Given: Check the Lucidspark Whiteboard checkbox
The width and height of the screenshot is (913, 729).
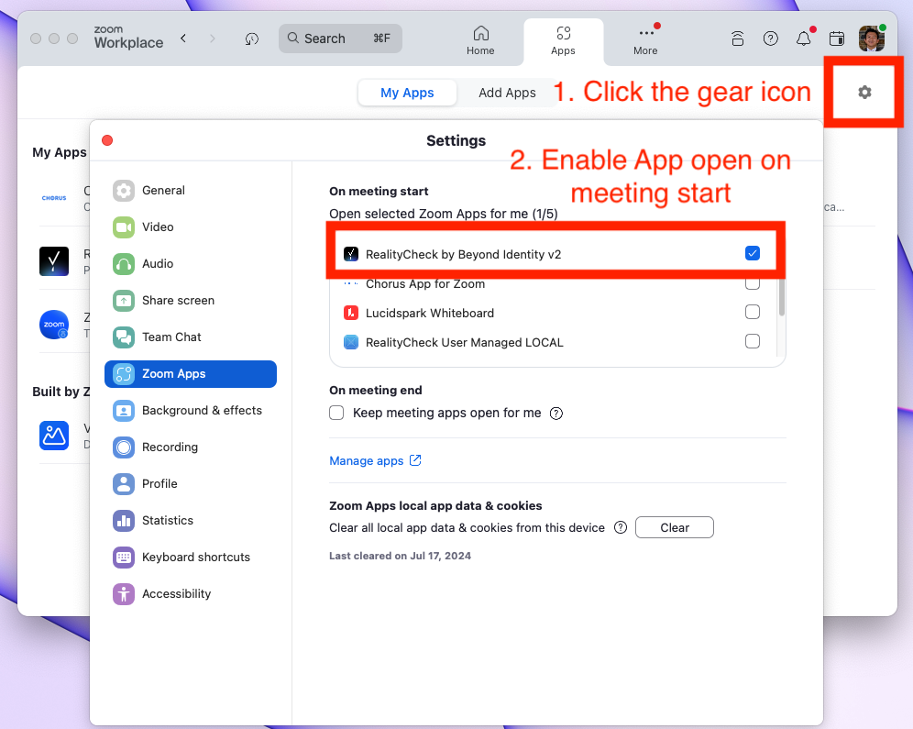Looking at the screenshot, I should click(x=753, y=312).
